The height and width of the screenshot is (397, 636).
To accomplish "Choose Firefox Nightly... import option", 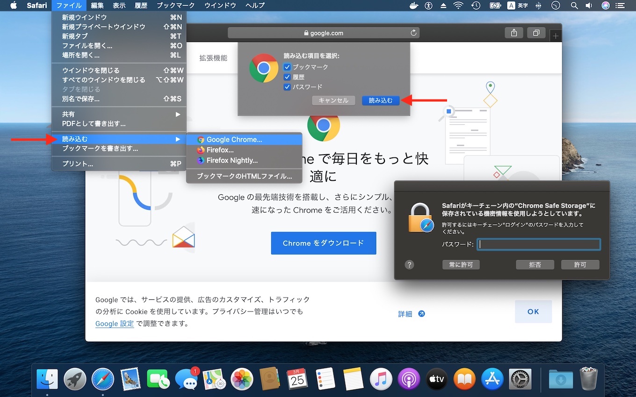I will (x=244, y=160).
